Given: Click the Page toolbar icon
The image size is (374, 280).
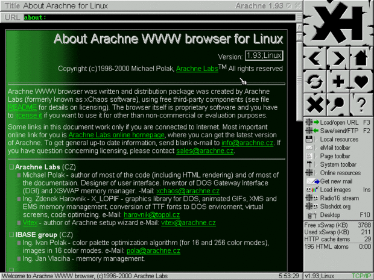Looking at the screenshot, I should pyautogui.click(x=309, y=156).
